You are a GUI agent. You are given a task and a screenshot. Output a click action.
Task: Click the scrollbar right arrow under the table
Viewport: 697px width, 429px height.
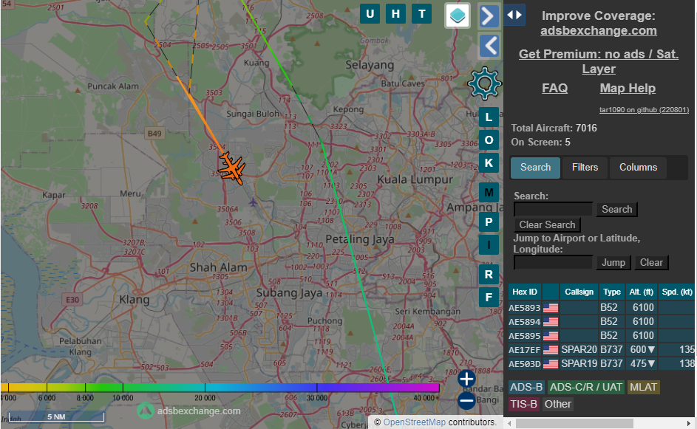[689, 423]
